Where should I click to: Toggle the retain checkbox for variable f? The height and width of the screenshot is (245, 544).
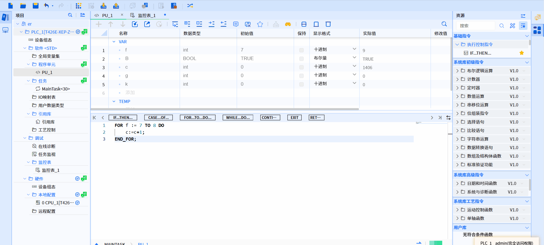click(x=301, y=50)
